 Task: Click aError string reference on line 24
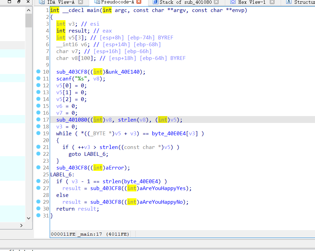point(115,168)
